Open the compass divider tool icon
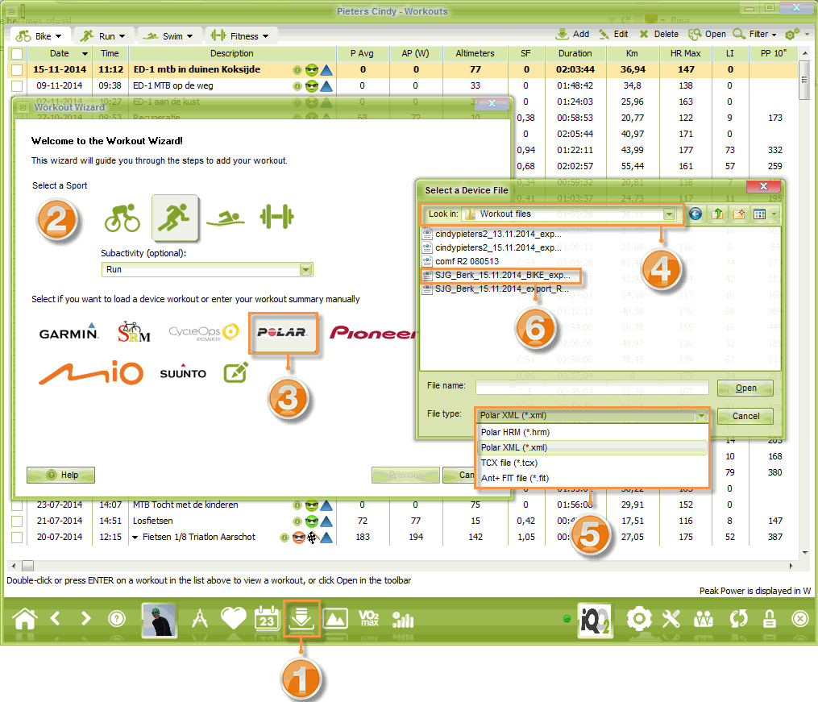Screen dimensions: 818x702 coord(200,619)
